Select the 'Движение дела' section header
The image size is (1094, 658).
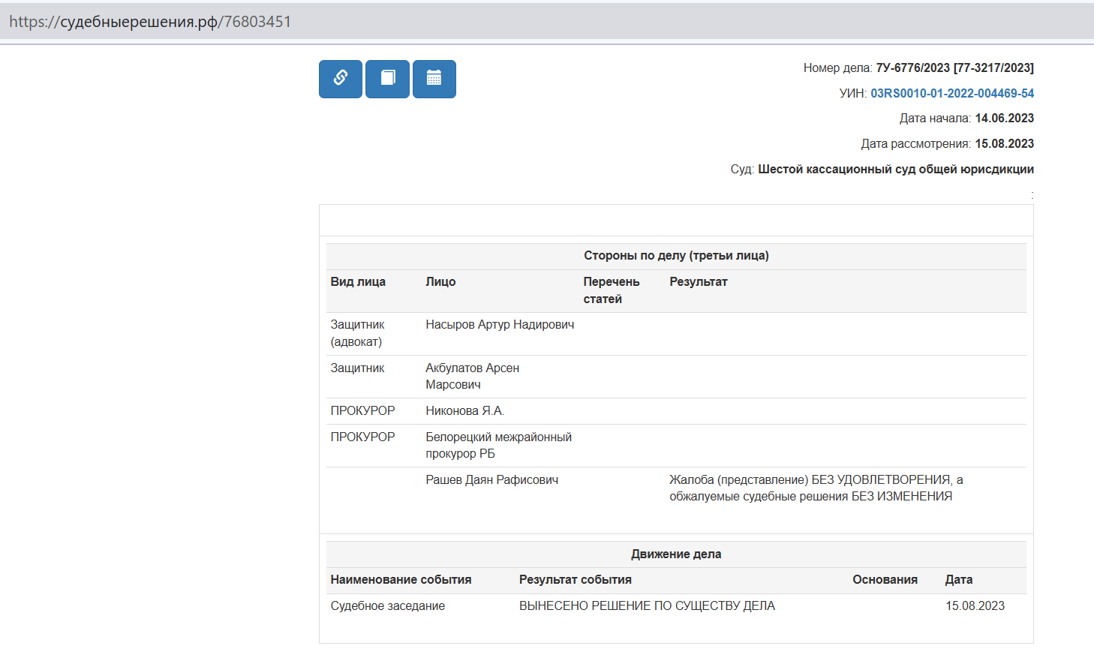(x=675, y=554)
